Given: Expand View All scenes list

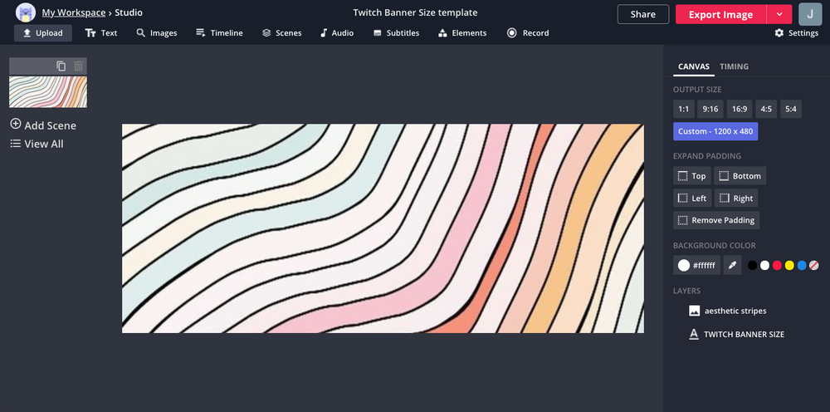Looking at the screenshot, I should click(x=37, y=144).
